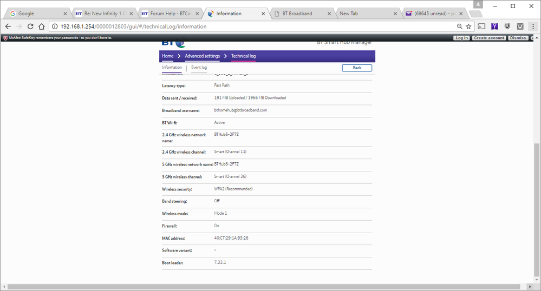Viewport: 541px width, 291px height.
Task: Bookmark this page with the star icon
Action: [x=468, y=27]
